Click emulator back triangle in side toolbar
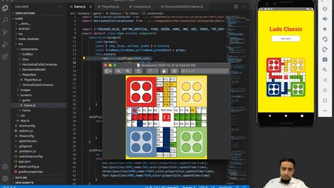Screen dimensions: 334x188 325,80
